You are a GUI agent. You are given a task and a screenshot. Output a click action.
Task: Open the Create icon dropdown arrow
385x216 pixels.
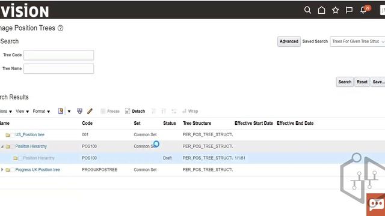tap(69, 112)
